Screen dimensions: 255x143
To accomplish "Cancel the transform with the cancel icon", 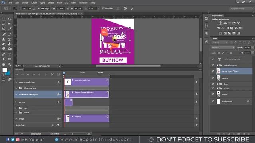I will 125,8.
